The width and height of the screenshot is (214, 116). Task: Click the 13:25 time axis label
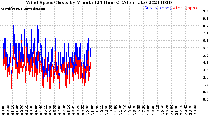coord(111,110)
